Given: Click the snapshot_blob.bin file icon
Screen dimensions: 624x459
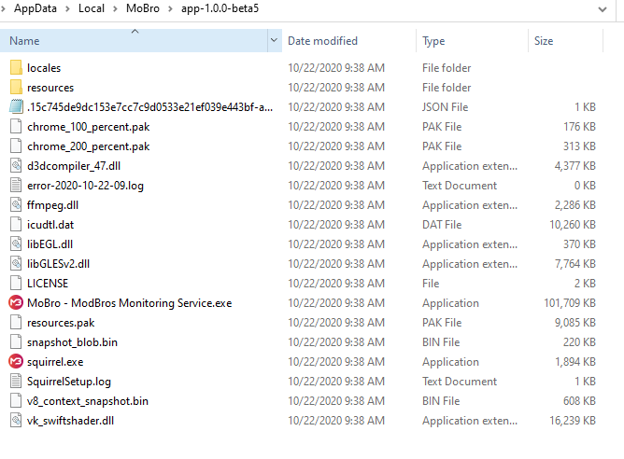Looking at the screenshot, I should (x=16, y=341).
